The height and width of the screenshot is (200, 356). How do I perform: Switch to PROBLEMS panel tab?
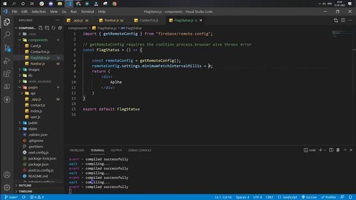coord(77,150)
